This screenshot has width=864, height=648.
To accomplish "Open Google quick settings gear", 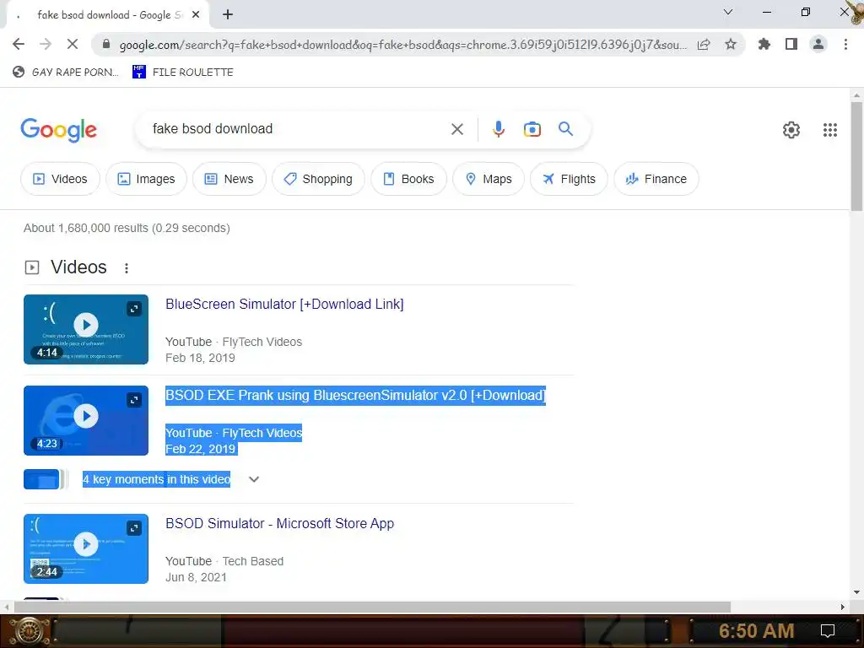I will click(791, 130).
